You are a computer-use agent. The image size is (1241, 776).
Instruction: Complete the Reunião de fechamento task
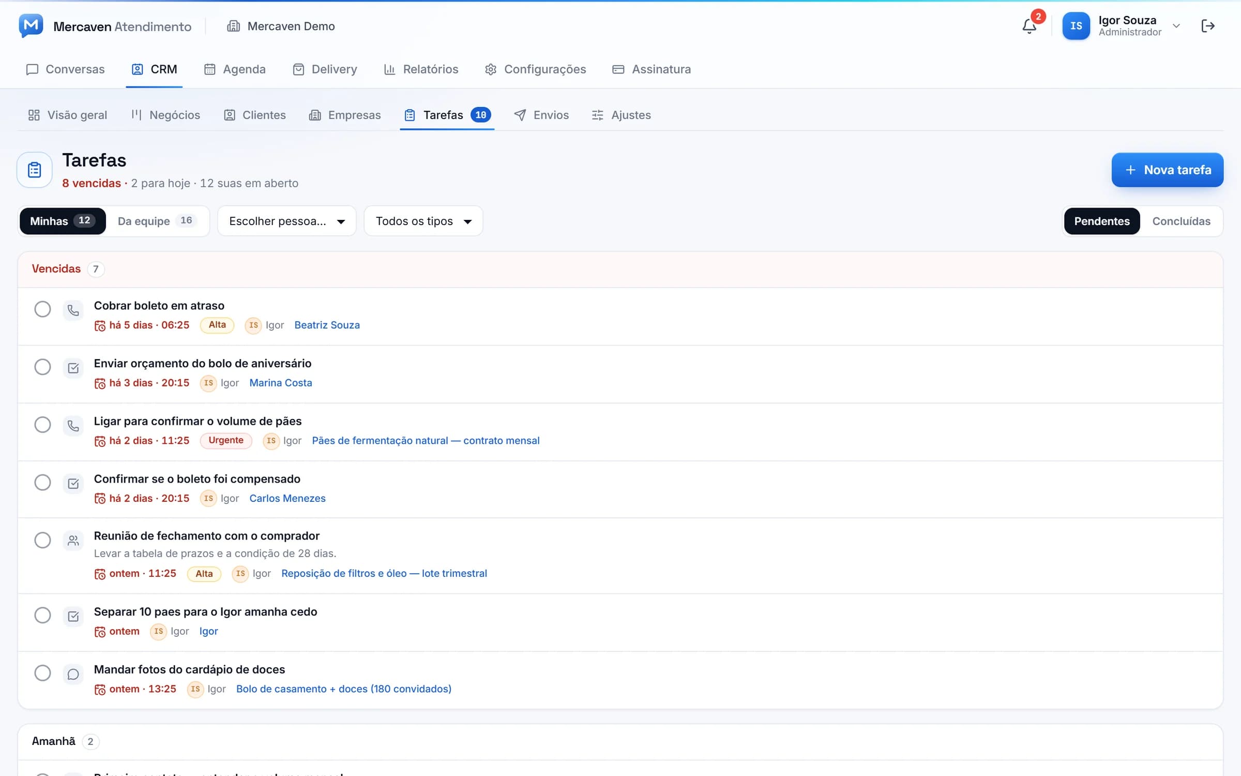(42, 540)
